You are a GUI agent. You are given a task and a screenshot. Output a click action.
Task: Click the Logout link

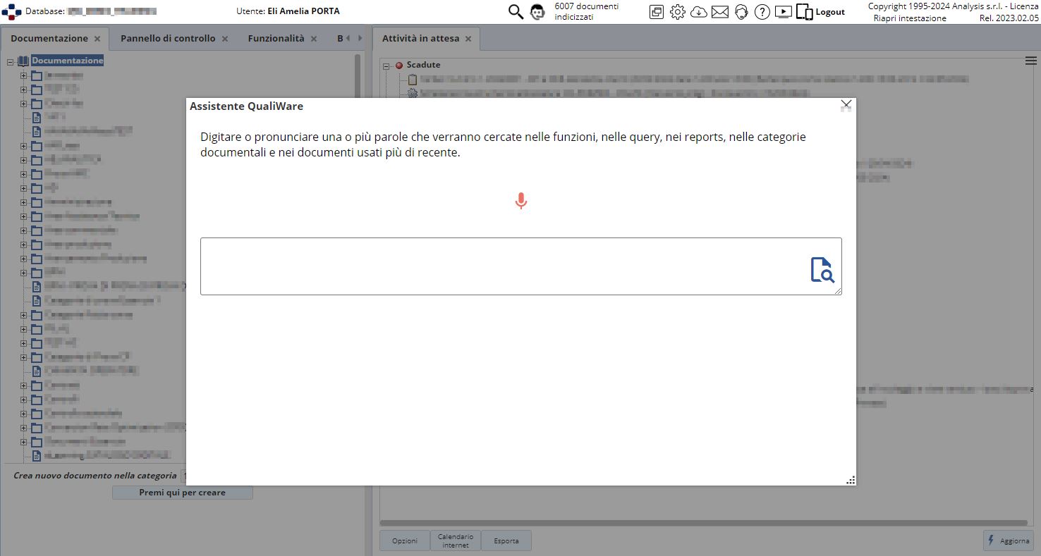830,12
